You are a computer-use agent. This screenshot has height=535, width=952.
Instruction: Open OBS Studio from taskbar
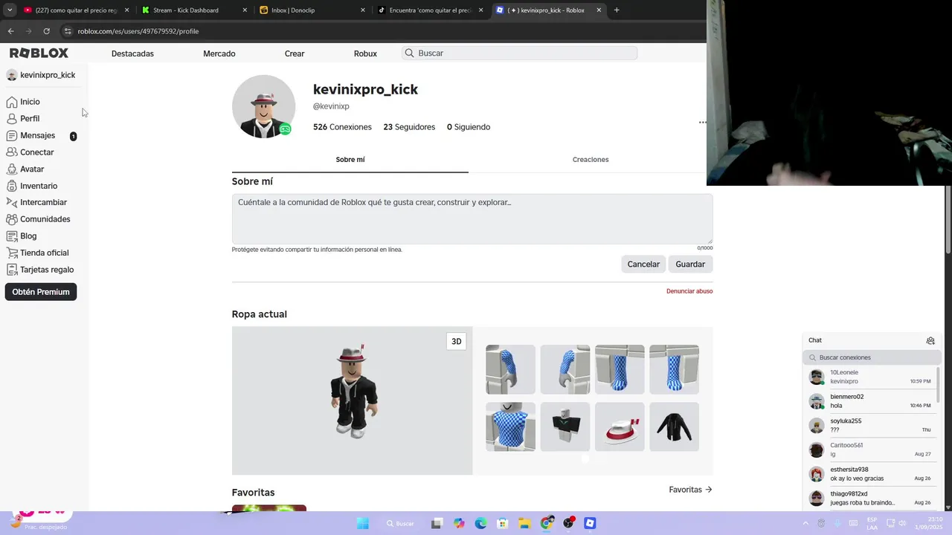pyautogui.click(x=569, y=523)
